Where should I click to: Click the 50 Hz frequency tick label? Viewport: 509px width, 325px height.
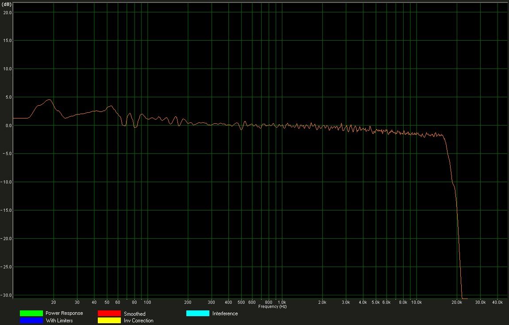click(107, 302)
